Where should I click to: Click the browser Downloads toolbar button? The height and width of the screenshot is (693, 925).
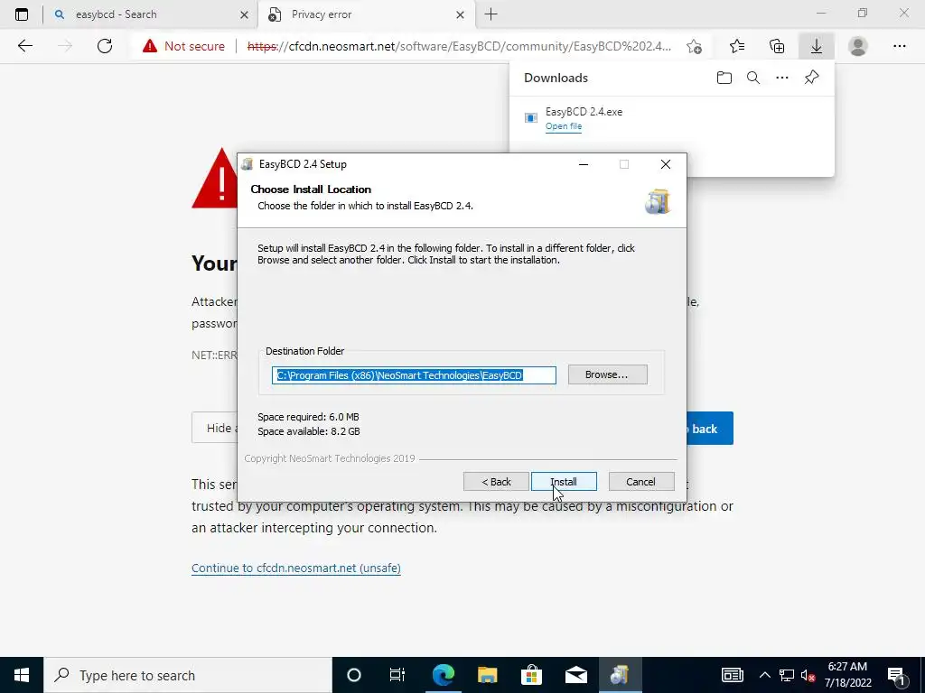(816, 46)
